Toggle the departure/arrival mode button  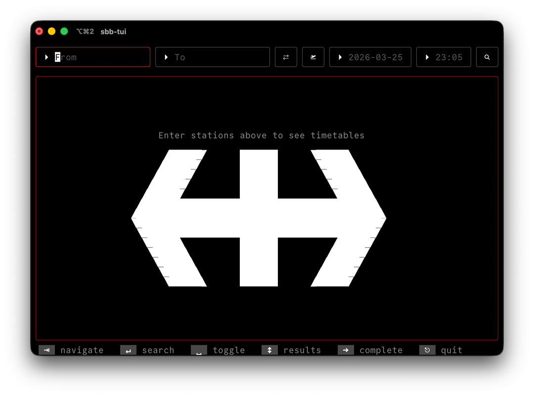pyautogui.click(x=313, y=57)
